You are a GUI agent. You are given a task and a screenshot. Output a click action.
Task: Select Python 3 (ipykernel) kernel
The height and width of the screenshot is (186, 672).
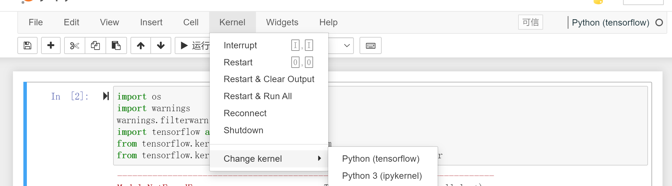(382, 176)
